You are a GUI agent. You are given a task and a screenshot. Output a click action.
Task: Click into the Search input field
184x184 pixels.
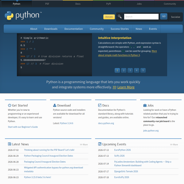141,17
